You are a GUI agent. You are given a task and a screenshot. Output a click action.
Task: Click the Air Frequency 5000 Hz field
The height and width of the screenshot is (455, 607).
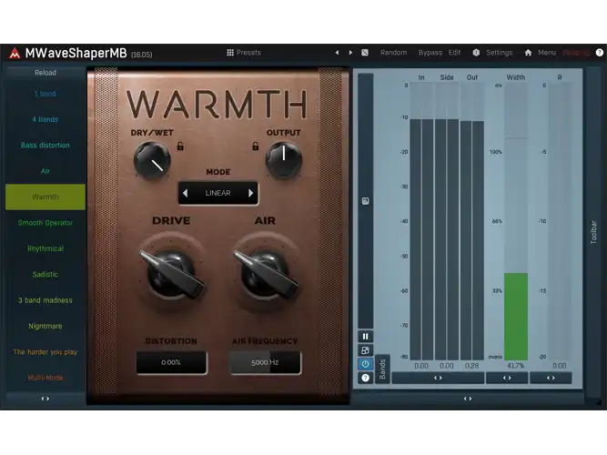(265, 362)
